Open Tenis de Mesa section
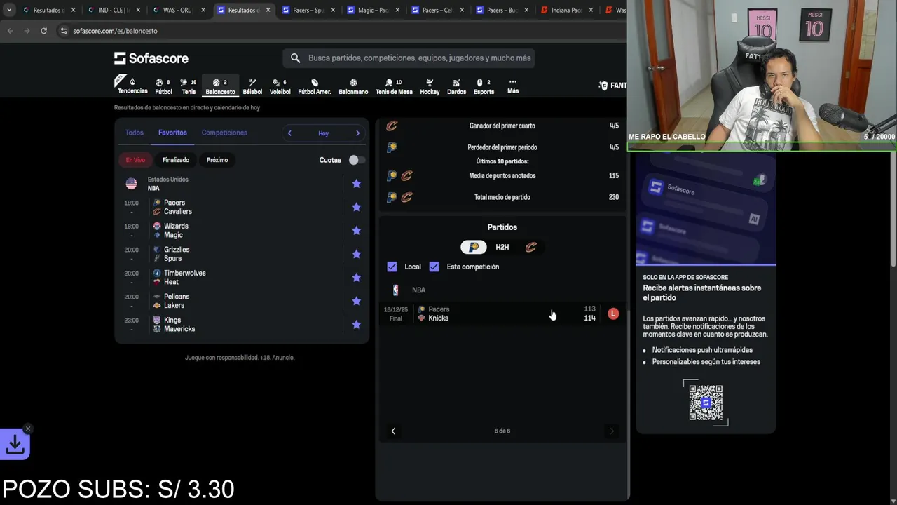897x505 pixels. (x=394, y=86)
